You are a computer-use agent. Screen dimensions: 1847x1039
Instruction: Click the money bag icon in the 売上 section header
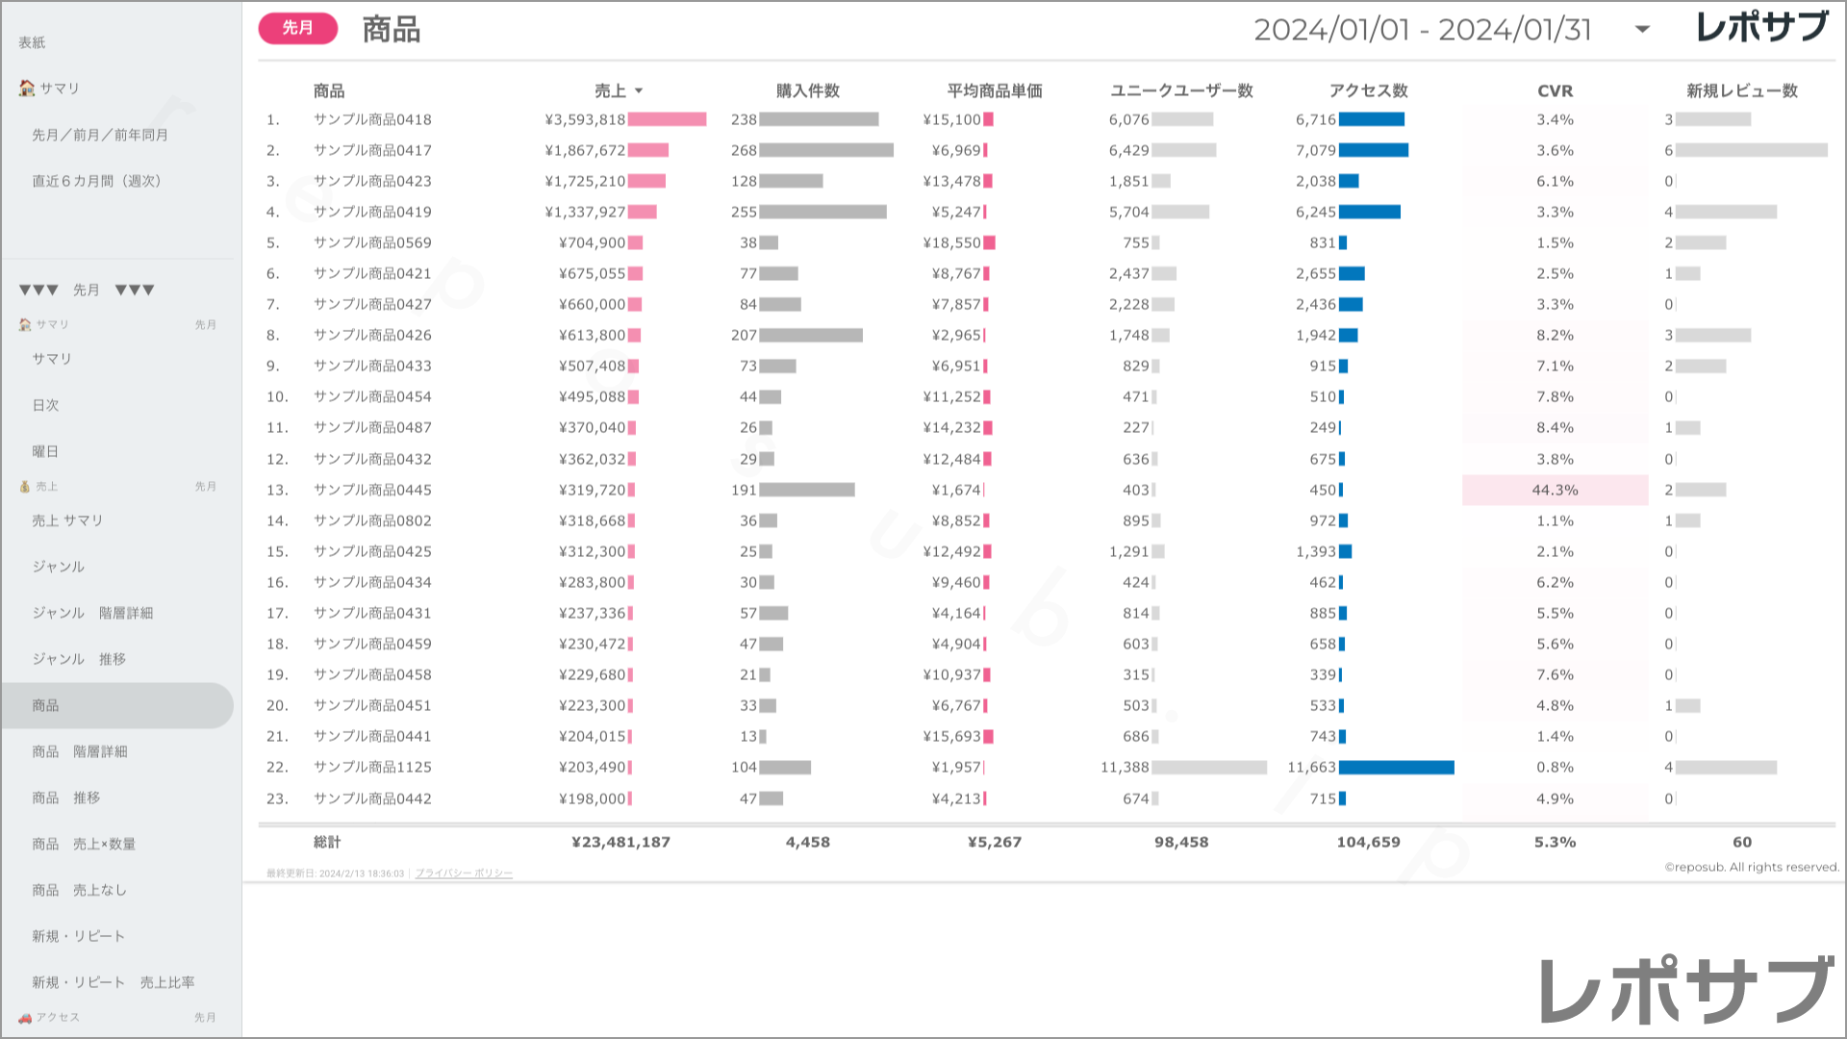25,487
